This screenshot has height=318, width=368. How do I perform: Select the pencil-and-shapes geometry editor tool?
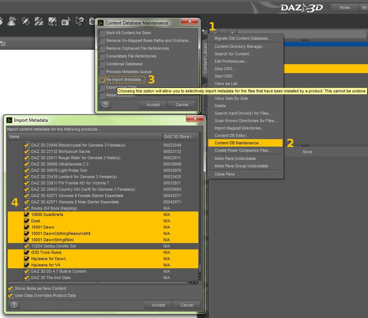(25, 21)
